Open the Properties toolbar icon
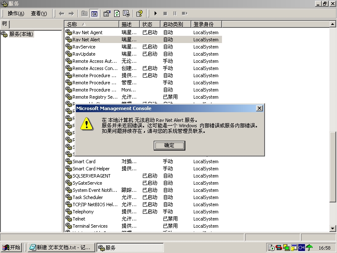Screen dimensions: 337x253 (x=107, y=14)
